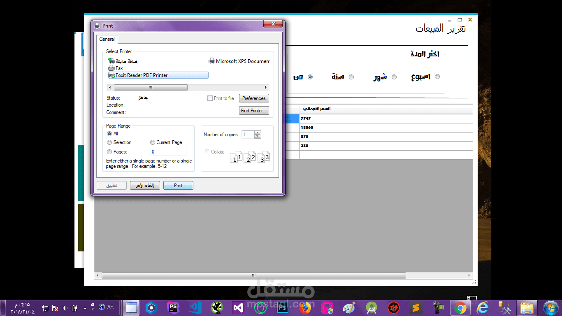Image resolution: width=562 pixels, height=316 pixels.
Task: Open the Screaming Frog taskbar icon
Action: pyautogui.click(x=217, y=308)
